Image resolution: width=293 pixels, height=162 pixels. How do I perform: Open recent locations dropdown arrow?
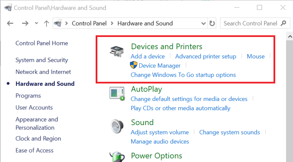pos(36,23)
